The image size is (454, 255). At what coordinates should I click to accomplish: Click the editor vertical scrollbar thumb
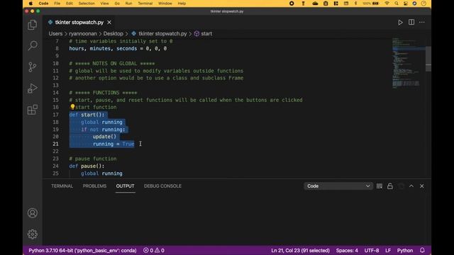pos(428,59)
